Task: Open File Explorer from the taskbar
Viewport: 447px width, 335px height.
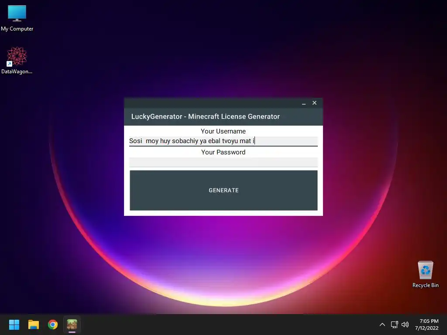Action: pyautogui.click(x=33, y=325)
